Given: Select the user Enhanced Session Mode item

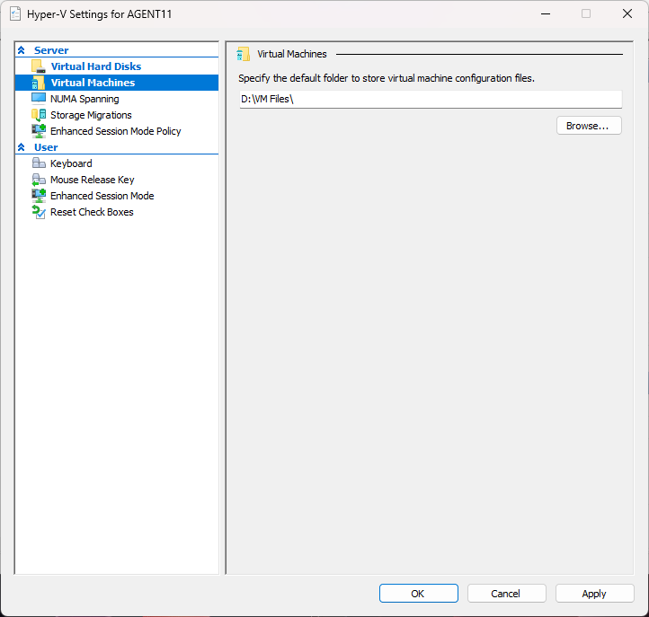Looking at the screenshot, I should pyautogui.click(x=102, y=196).
